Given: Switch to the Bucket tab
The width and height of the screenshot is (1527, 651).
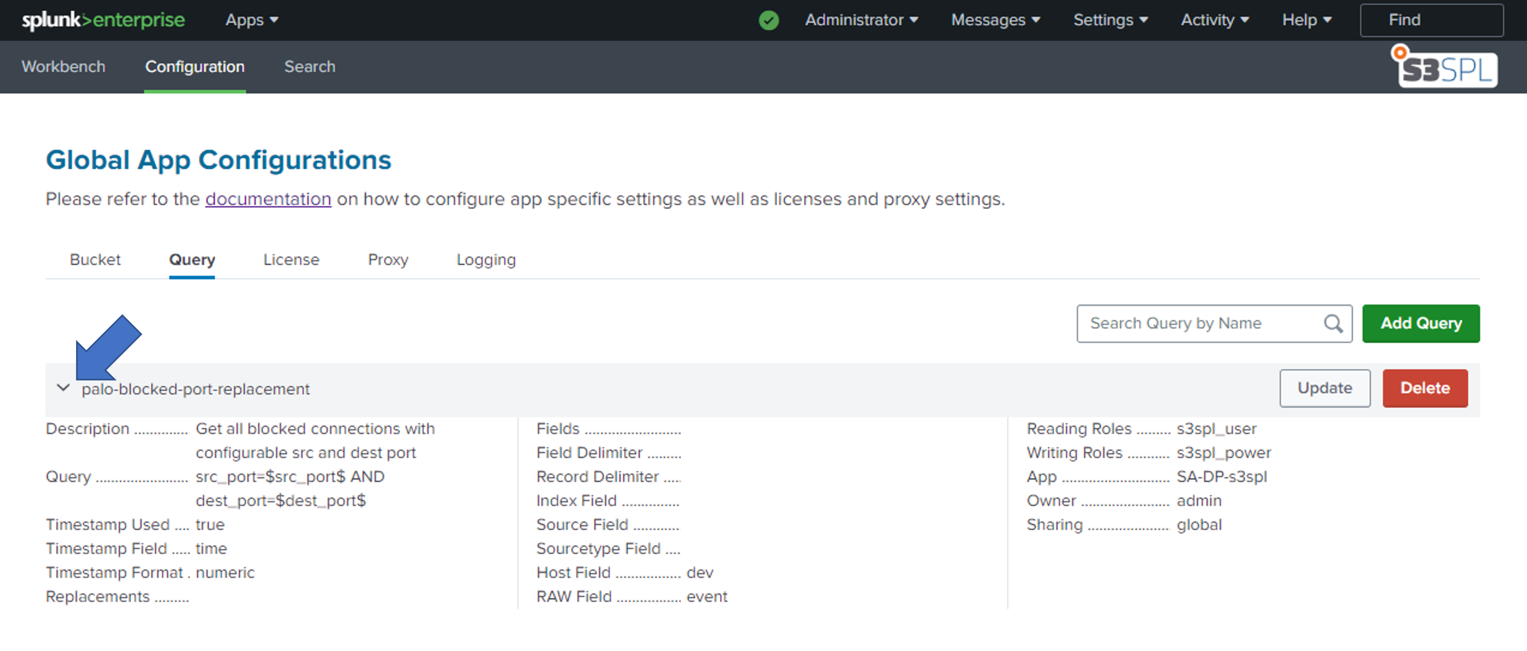Looking at the screenshot, I should pyautogui.click(x=95, y=260).
